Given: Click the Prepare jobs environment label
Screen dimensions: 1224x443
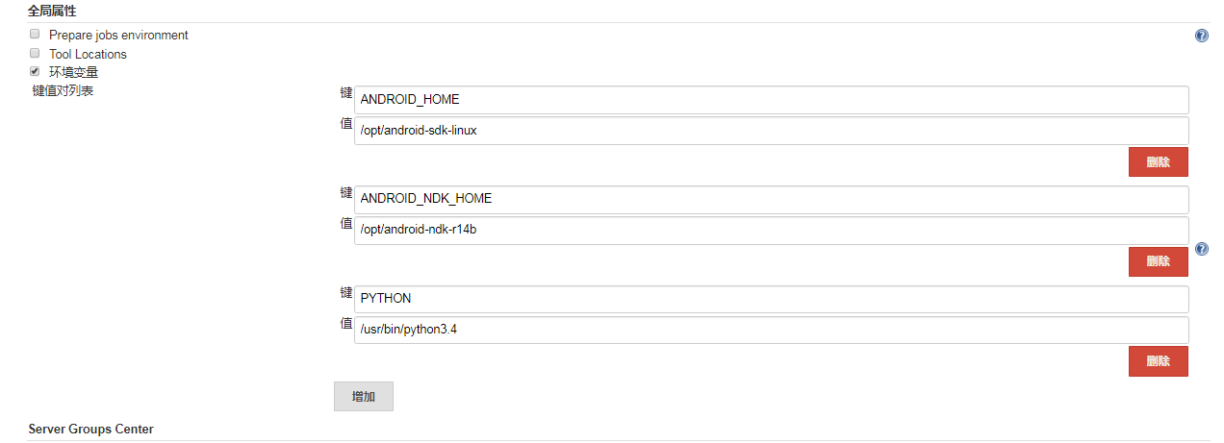Looking at the screenshot, I should pos(118,35).
